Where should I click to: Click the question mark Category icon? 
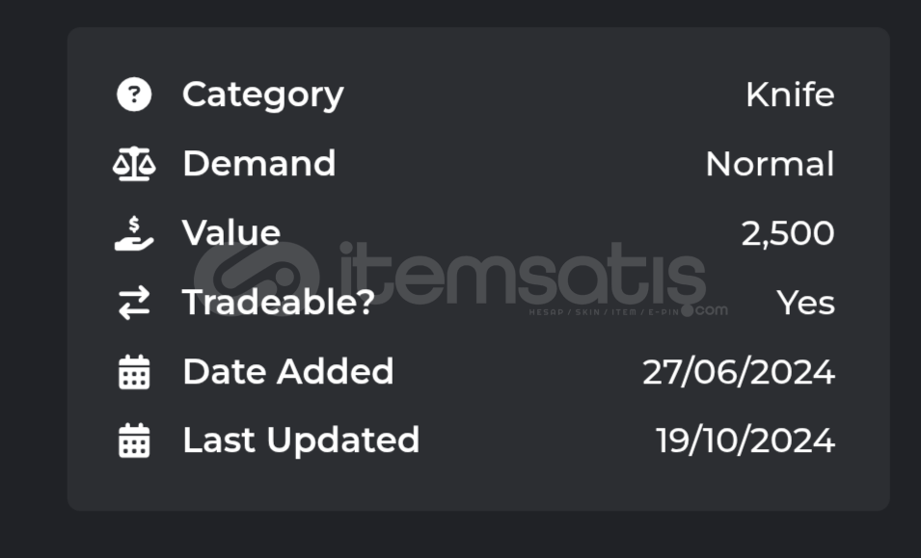[134, 93]
